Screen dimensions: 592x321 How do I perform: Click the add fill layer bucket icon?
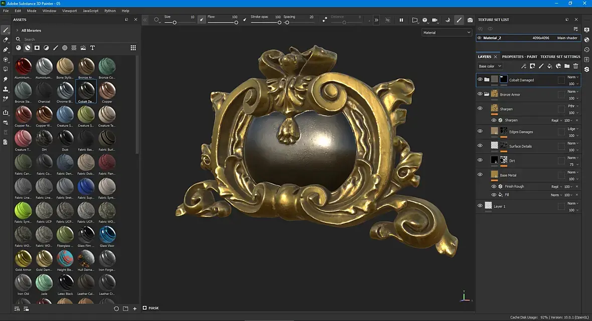(x=549, y=66)
